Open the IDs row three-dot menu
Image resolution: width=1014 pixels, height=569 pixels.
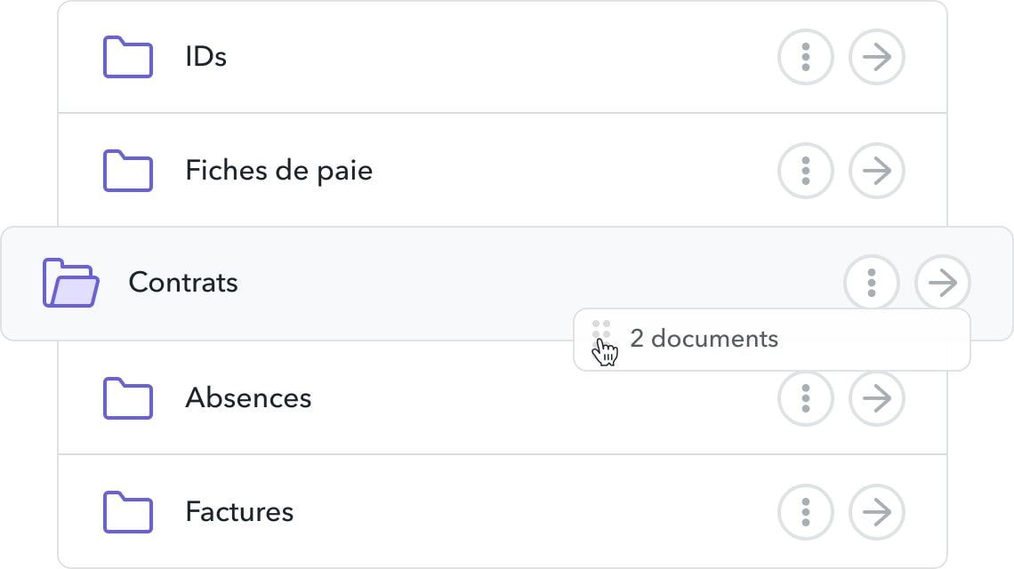click(x=806, y=57)
